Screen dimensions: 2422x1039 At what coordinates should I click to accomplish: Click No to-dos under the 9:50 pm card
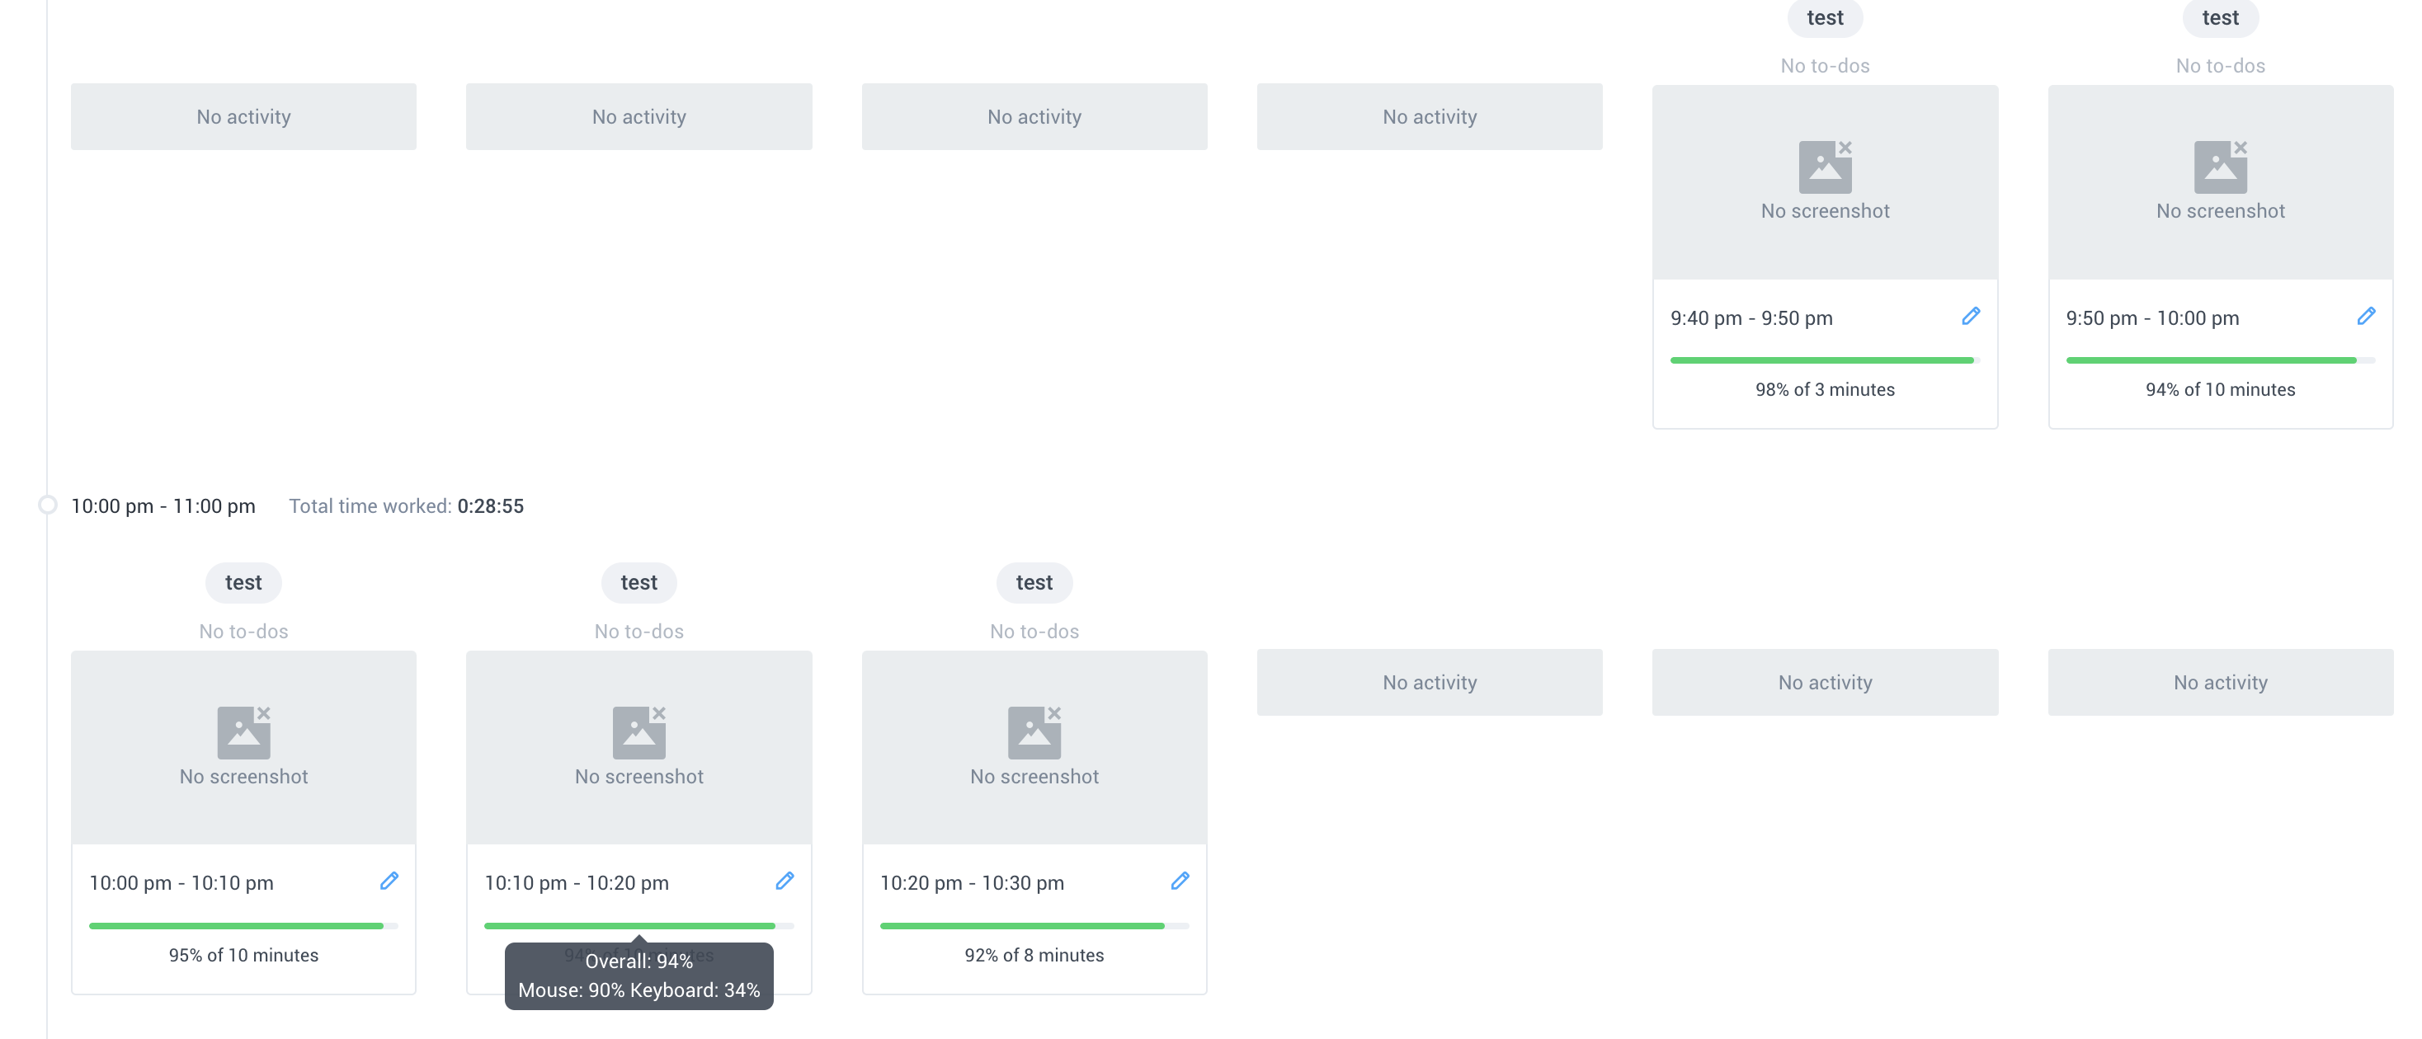tap(2221, 65)
